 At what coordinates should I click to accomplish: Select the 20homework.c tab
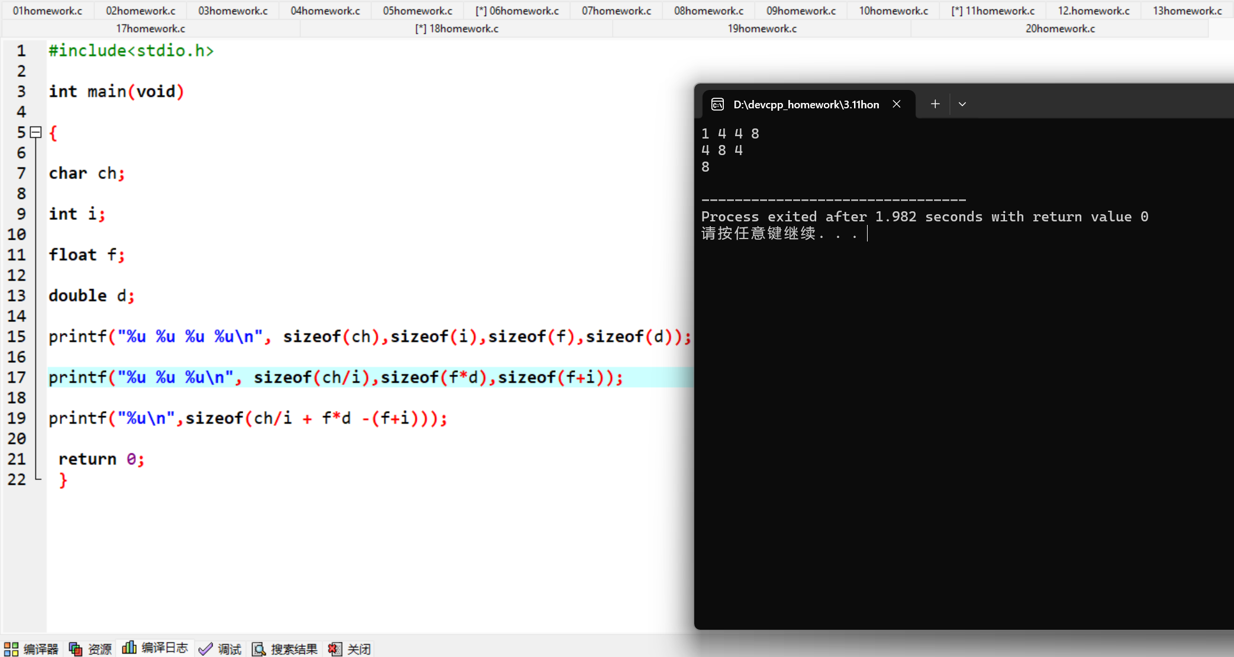click(1059, 28)
